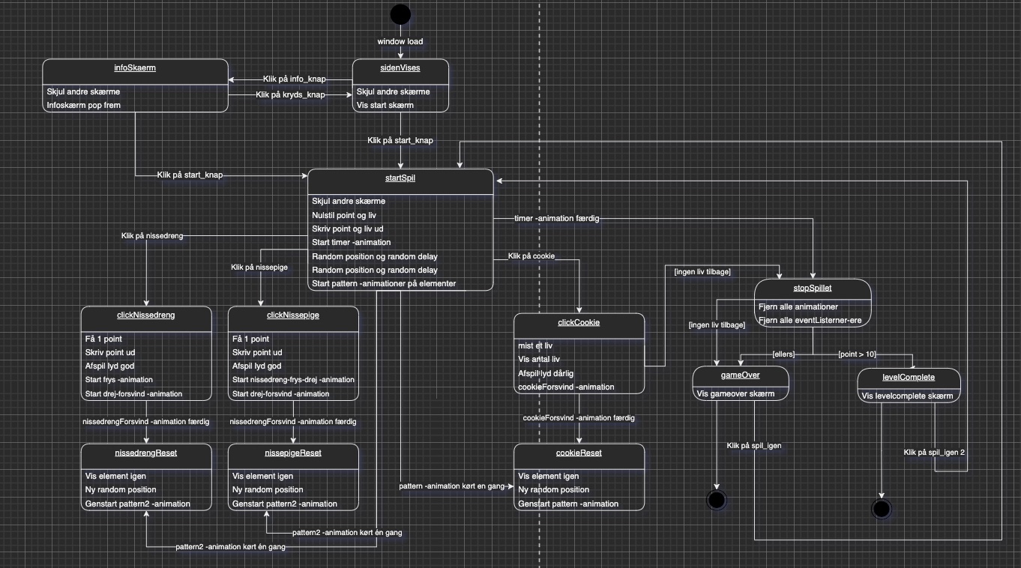Select the stopSpillet state box
This screenshot has width=1021, height=568.
pos(813,303)
